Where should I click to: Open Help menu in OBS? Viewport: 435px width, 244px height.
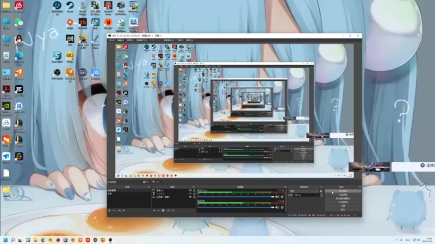(x=190, y=40)
